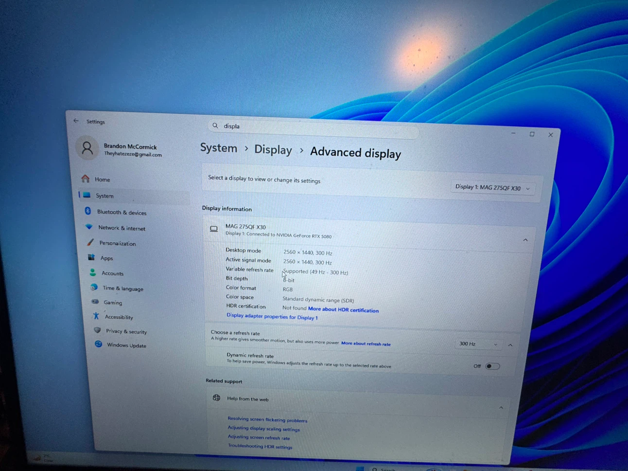This screenshot has width=628, height=471.
Task: Click the "Not found" HDR certification value
Action: [x=295, y=308]
